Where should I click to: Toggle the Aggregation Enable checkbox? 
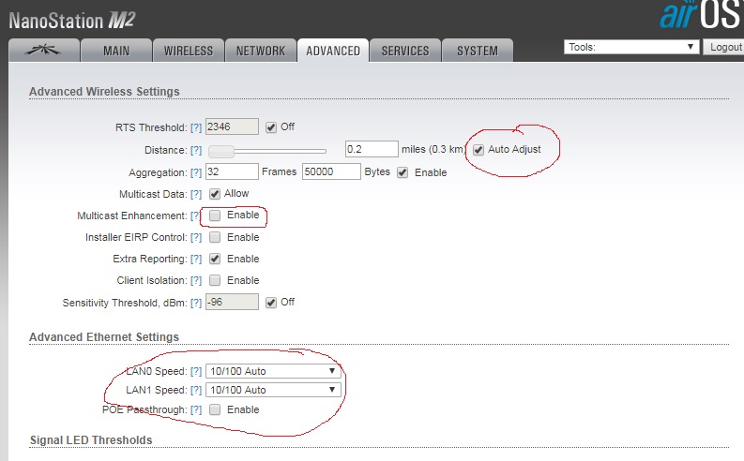(x=402, y=172)
